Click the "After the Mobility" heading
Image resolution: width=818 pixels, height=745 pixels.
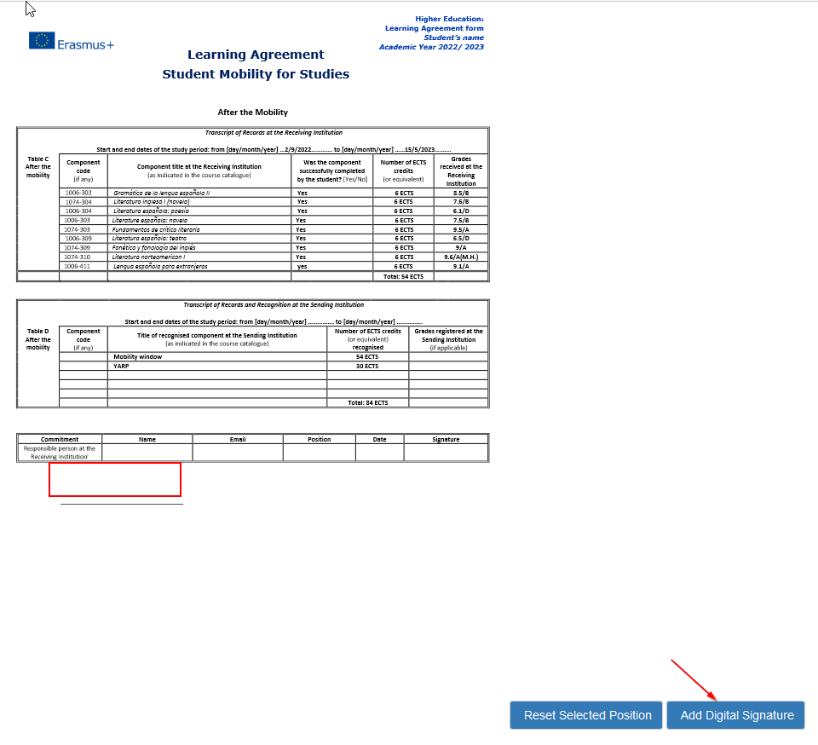click(x=252, y=113)
